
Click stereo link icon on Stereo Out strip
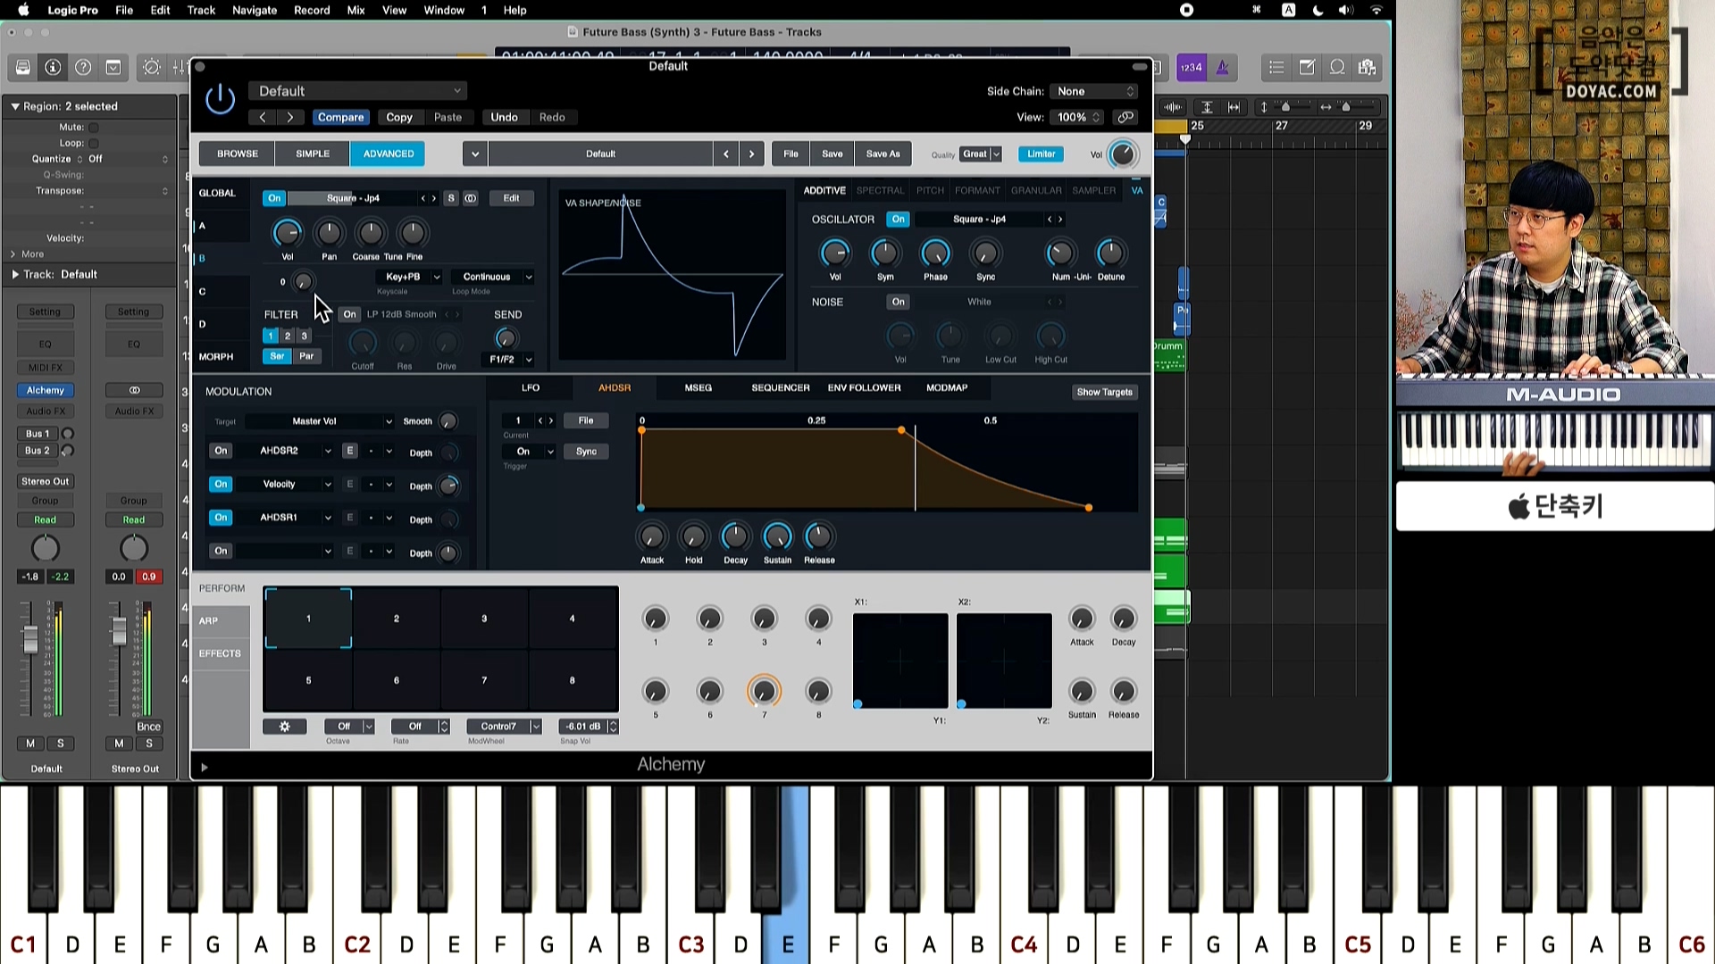[x=134, y=390]
